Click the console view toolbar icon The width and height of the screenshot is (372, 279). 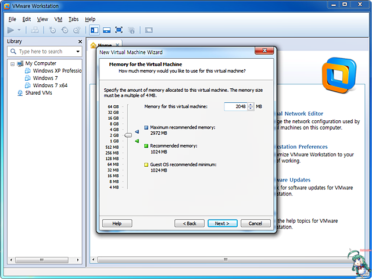click(x=149, y=30)
